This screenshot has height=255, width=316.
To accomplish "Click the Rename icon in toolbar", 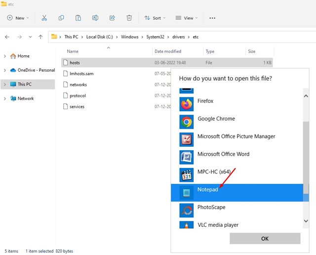I will coord(95,18).
